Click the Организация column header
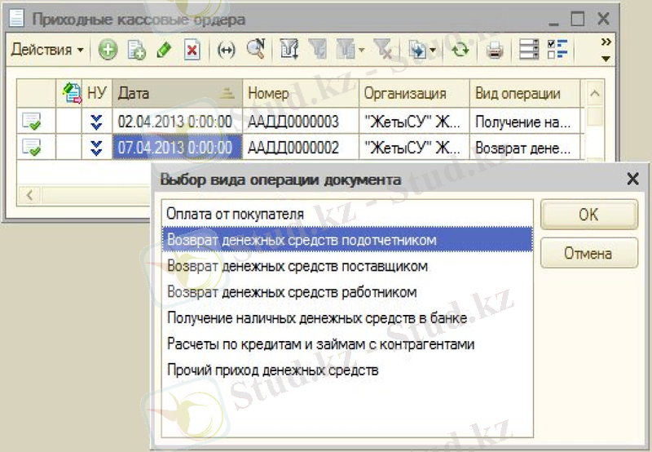 pos(414,93)
